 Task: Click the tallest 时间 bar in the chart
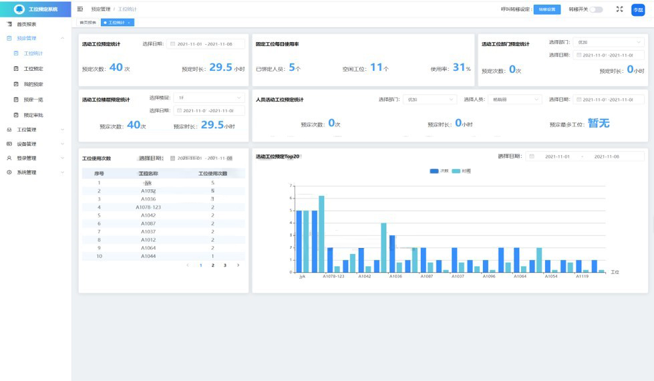[x=321, y=233]
